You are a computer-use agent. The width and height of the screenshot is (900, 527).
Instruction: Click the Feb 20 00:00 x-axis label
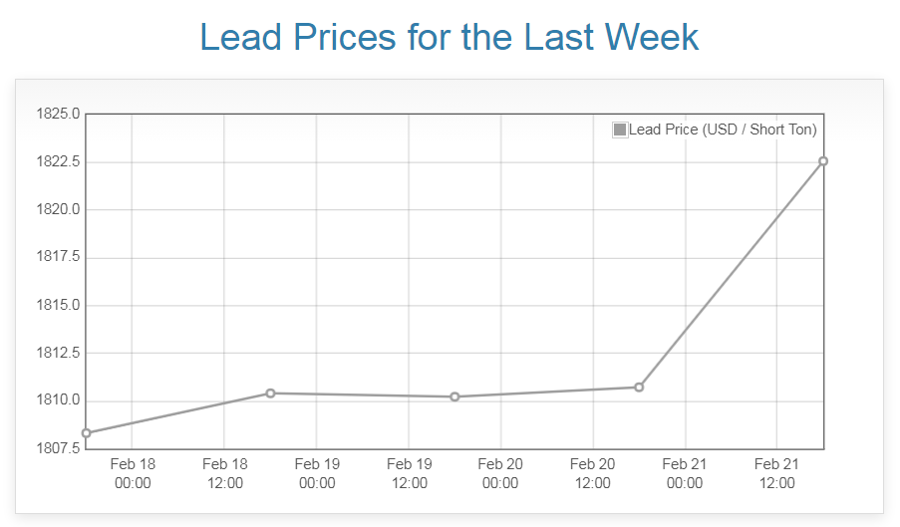tap(500, 473)
